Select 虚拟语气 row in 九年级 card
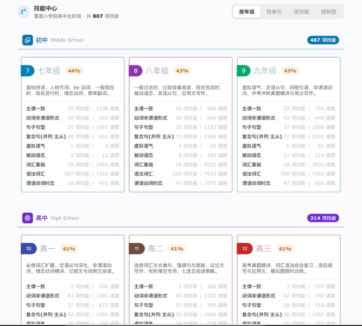 pyautogui.click(x=288, y=146)
